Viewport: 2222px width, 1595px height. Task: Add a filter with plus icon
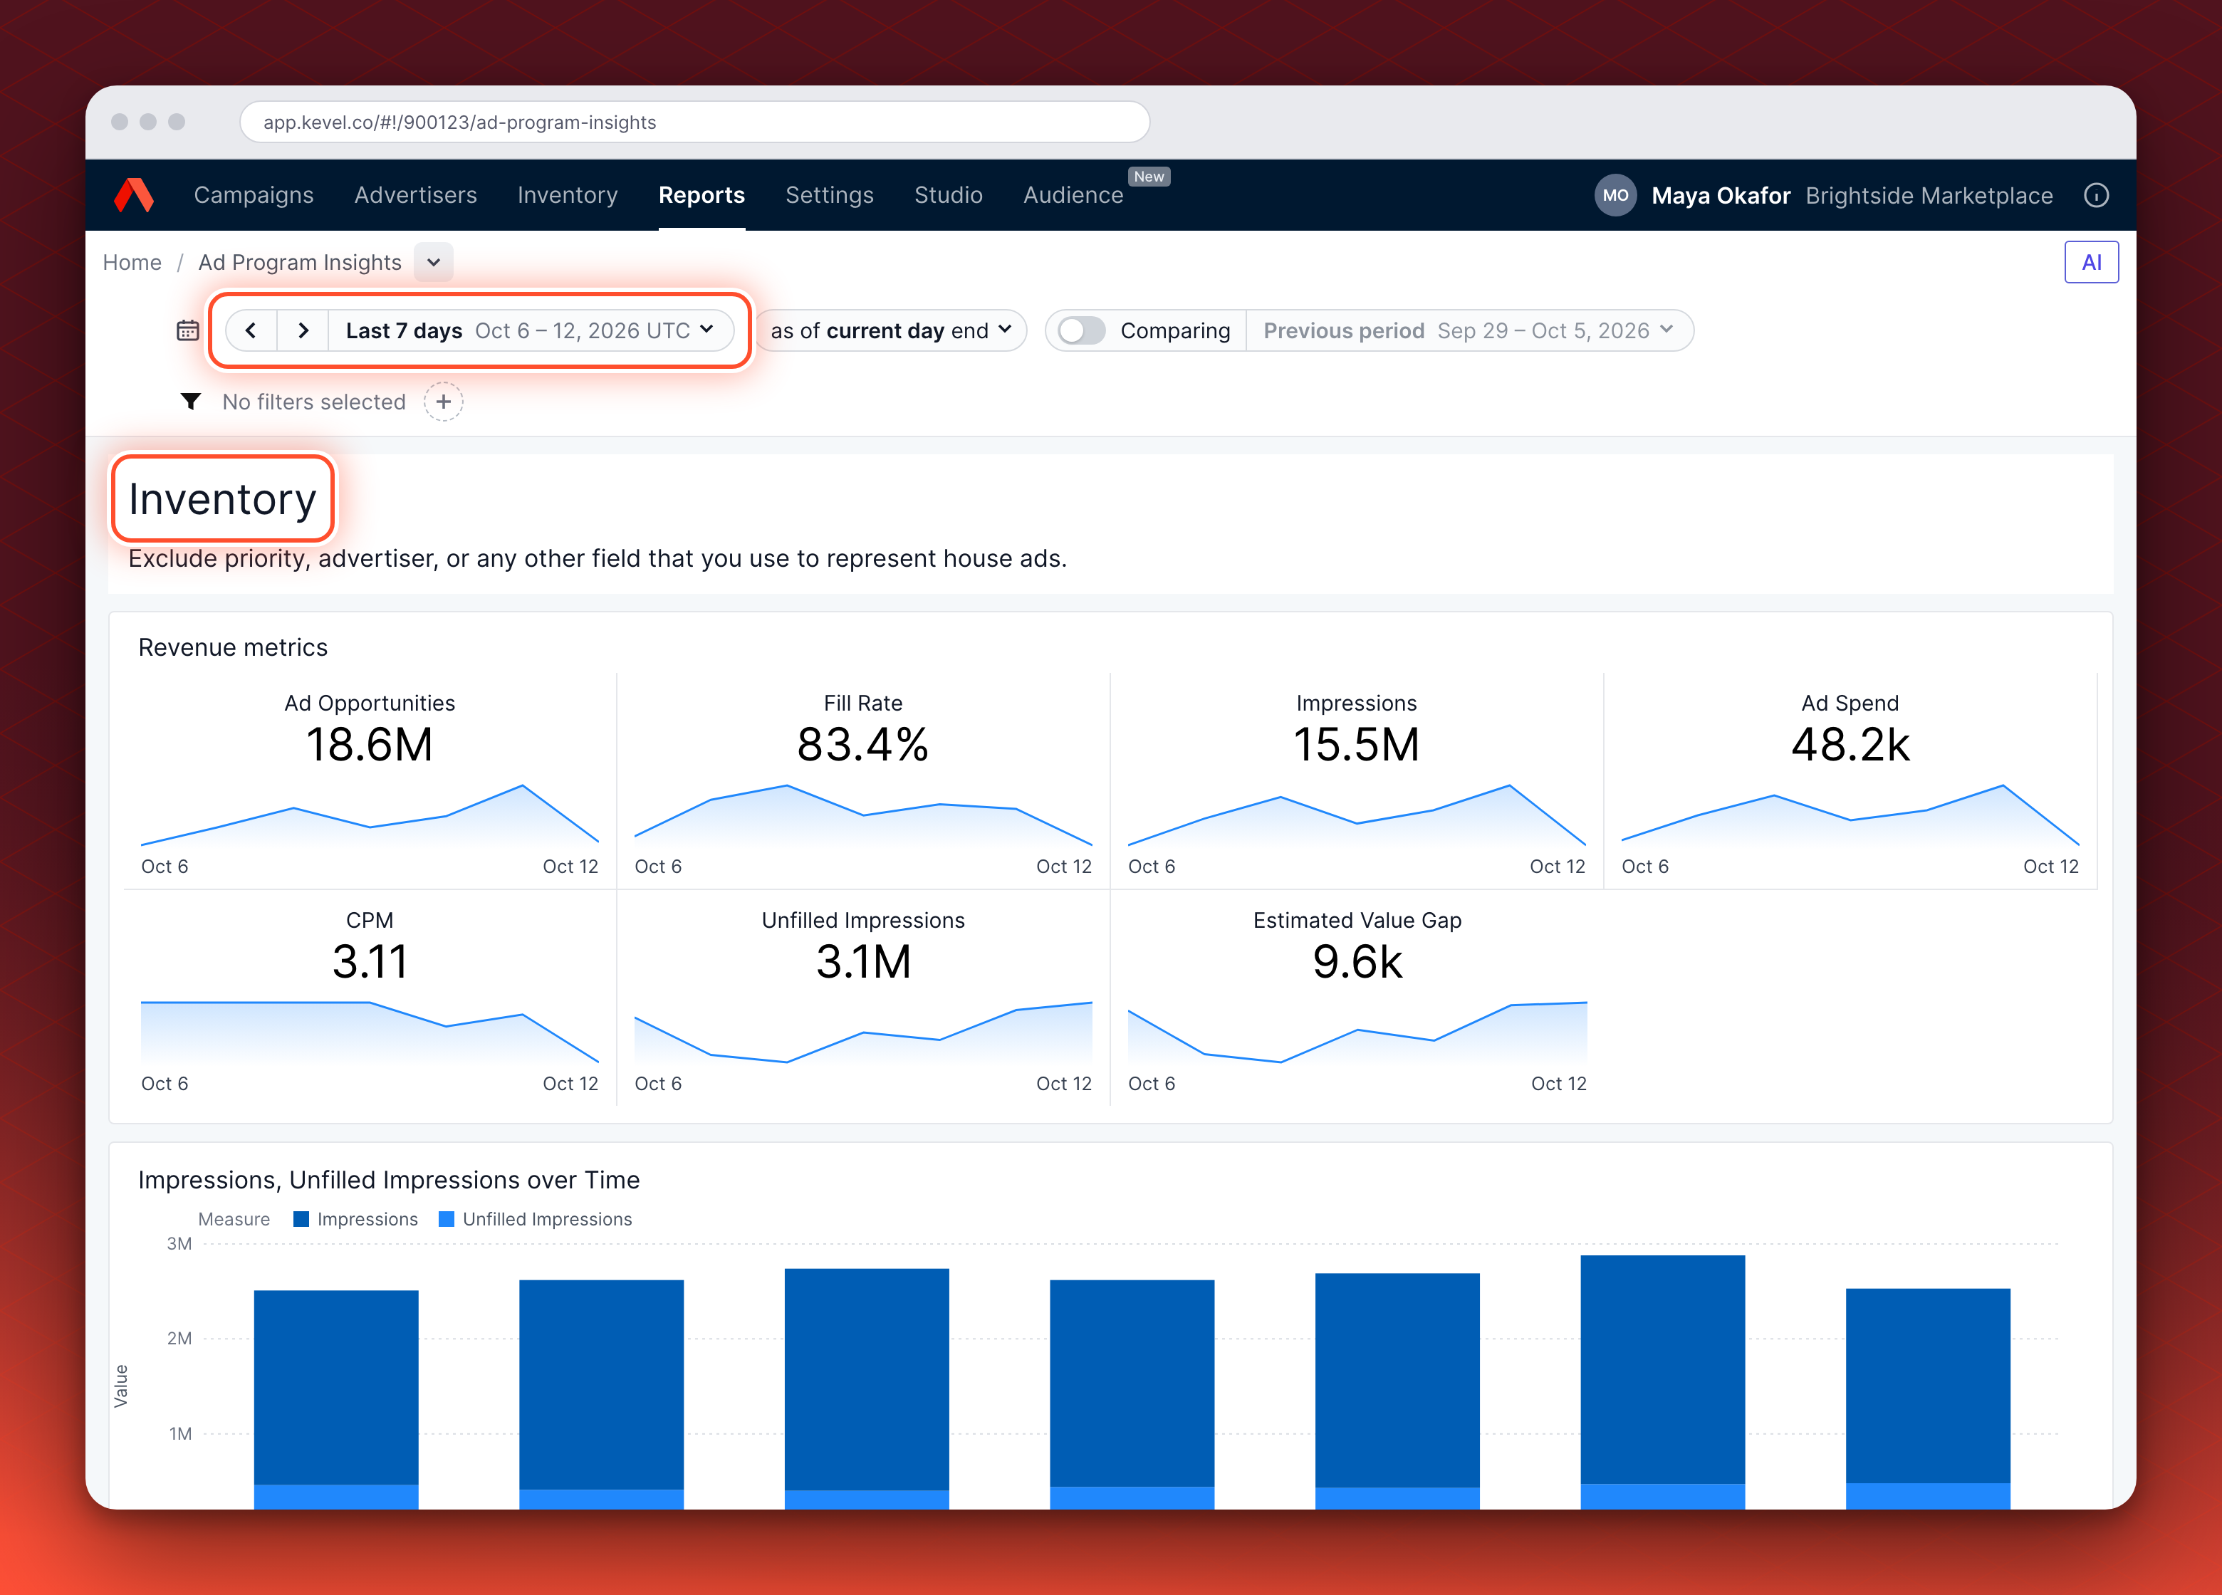443,402
